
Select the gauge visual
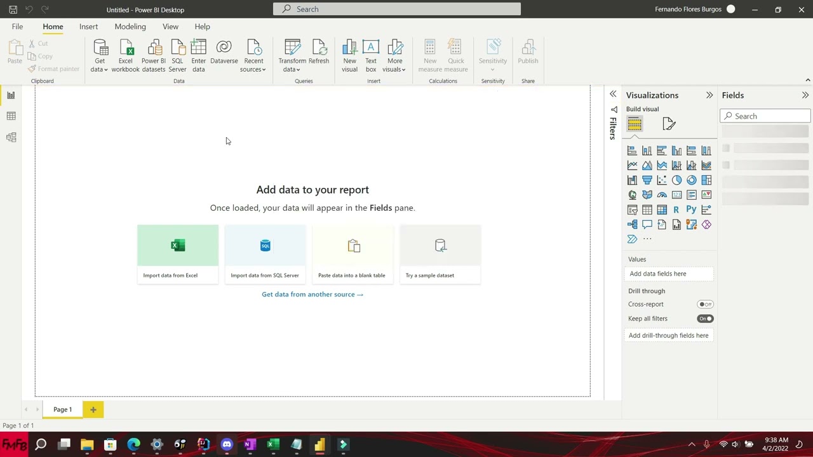[662, 195]
